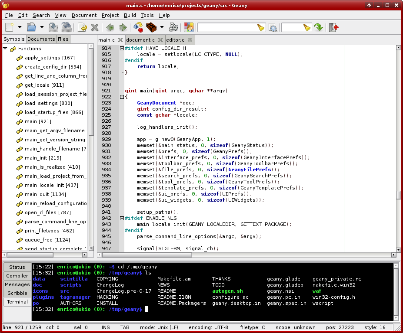This screenshot has height=333, width=403.
Task: Open the Build menu
Action: click(130, 15)
